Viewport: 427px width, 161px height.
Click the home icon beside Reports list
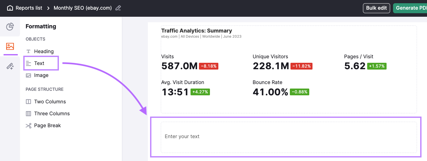coord(10,8)
